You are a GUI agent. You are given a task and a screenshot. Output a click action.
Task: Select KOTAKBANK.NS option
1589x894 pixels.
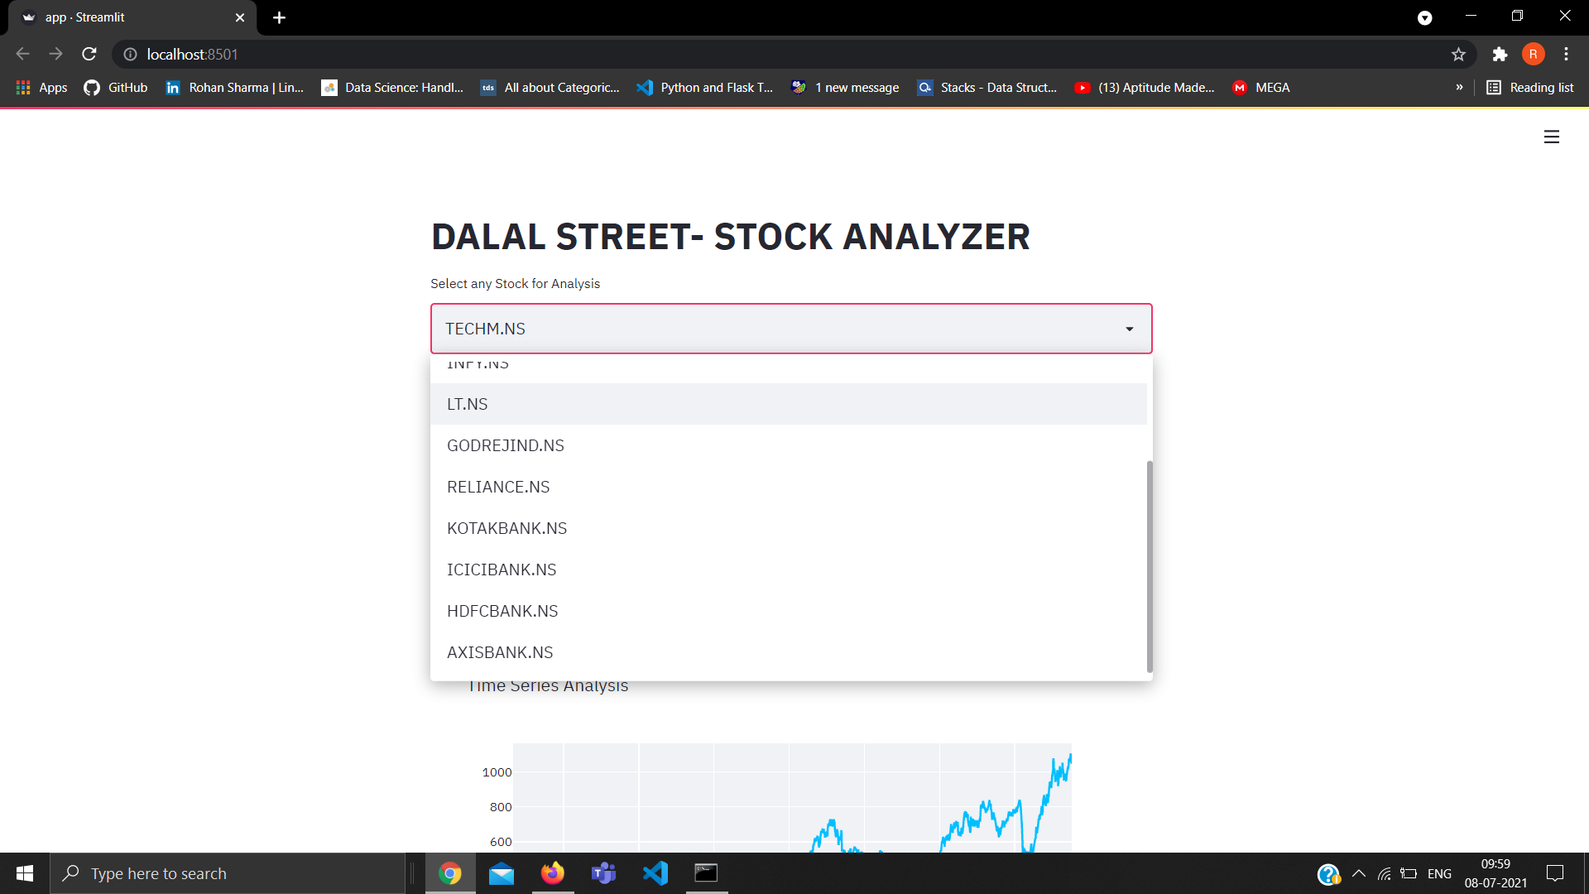[x=789, y=528]
